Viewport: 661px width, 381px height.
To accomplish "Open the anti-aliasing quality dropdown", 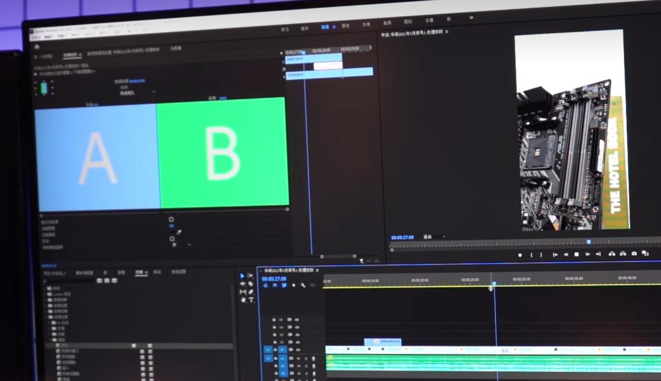I will (184, 245).
